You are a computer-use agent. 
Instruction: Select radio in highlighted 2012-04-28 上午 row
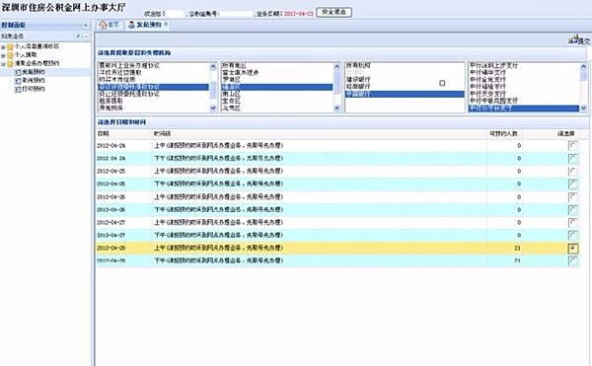click(573, 249)
